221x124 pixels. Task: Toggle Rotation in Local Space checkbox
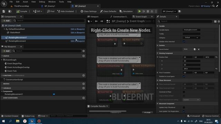(184, 76)
